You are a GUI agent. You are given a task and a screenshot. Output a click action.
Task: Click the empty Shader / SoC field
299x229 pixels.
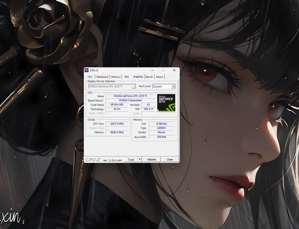pyautogui.click(x=117, y=128)
